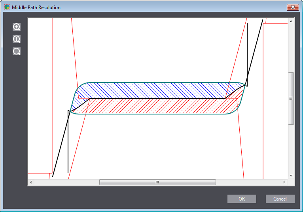Click inside the blue hatched region
This screenshot has width=303, height=212.
[x=158, y=90]
